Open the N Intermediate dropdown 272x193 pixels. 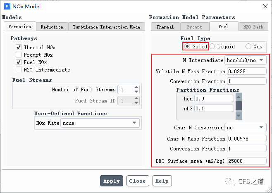click(245, 60)
